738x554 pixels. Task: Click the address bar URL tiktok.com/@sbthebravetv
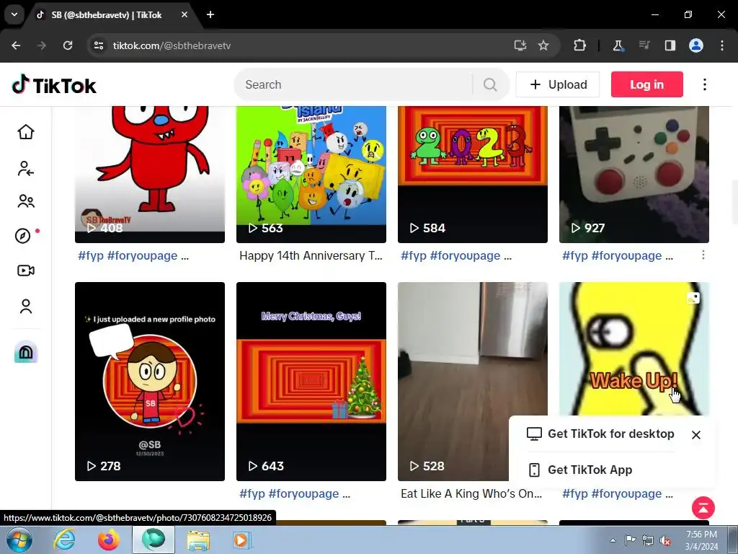(x=172, y=45)
